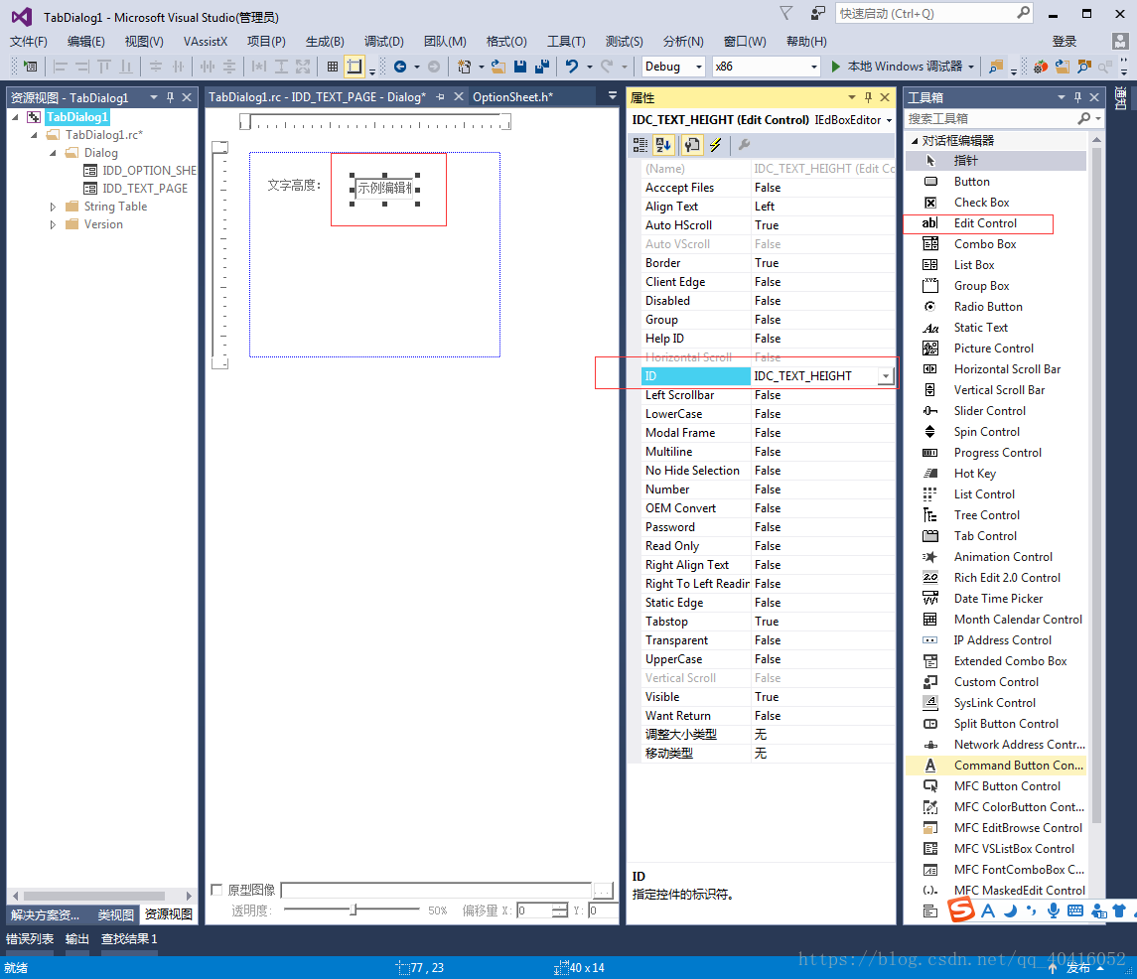Click the Save All toolbar icon
The width and height of the screenshot is (1137, 979).
tap(541, 66)
